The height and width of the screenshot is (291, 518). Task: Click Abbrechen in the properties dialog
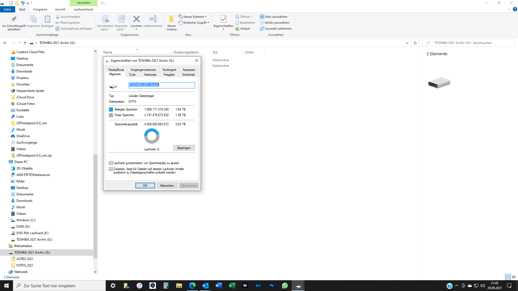tap(167, 186)
